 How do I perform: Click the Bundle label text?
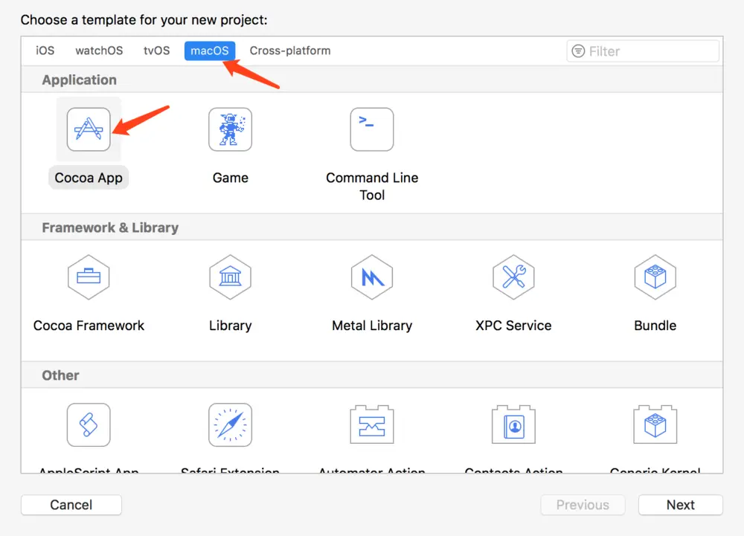655,326
